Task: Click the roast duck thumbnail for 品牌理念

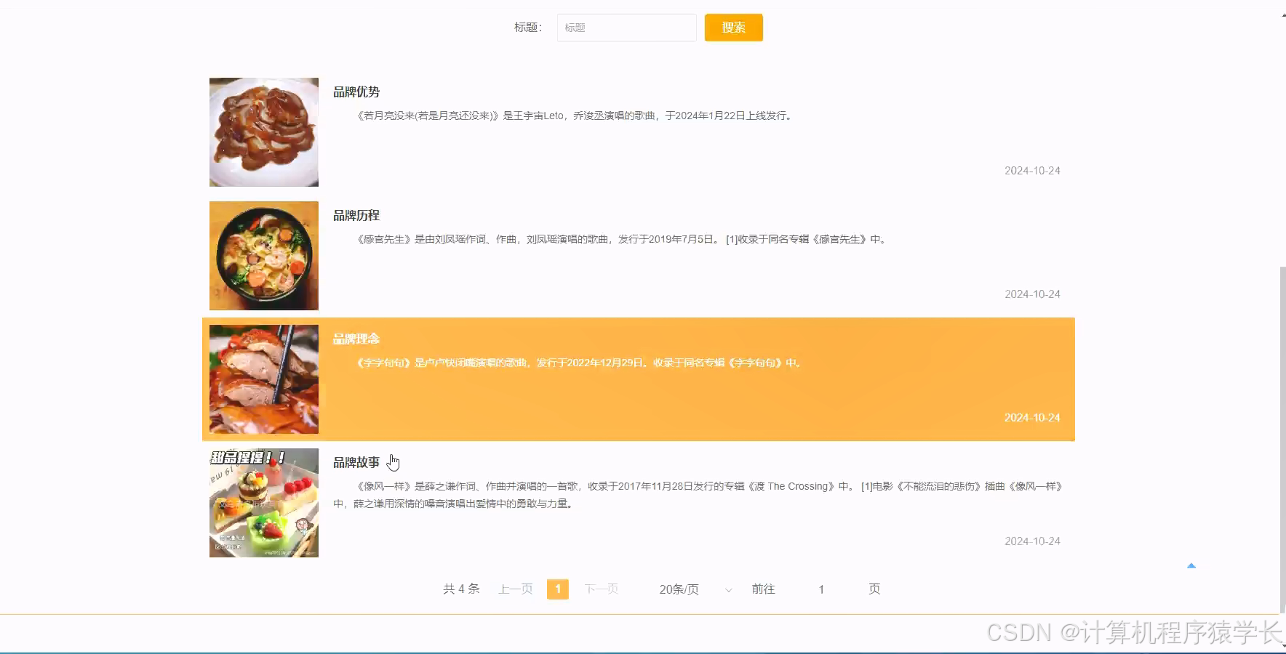Action: (263, 379)
